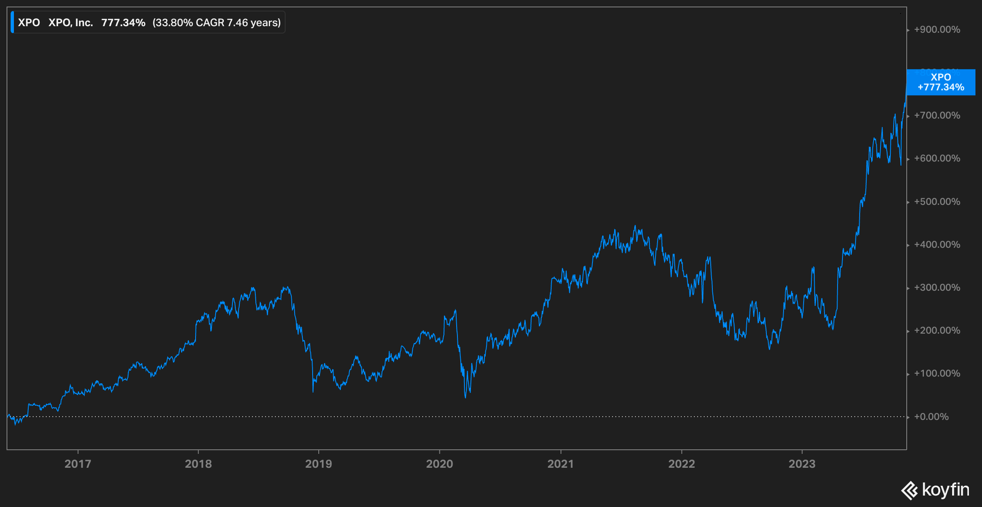Click the blue legend color bar beside XPO

click(x=12, y=22)
